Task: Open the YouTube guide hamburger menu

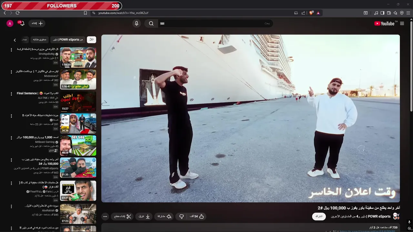Action: tap(402, 24)
